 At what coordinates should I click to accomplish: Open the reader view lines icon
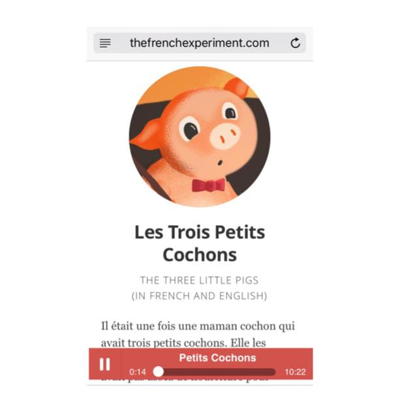tap(105, 43)
